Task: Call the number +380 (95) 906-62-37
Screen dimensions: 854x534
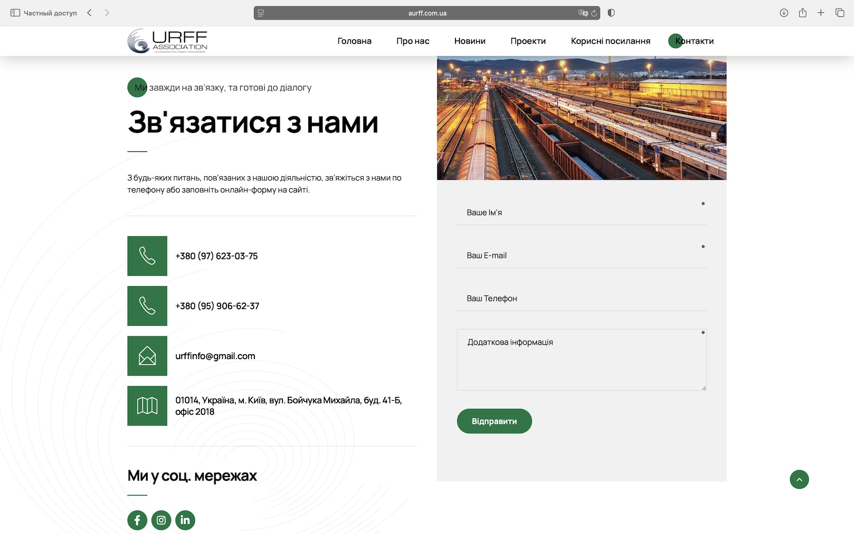Action: click(217, 306)
